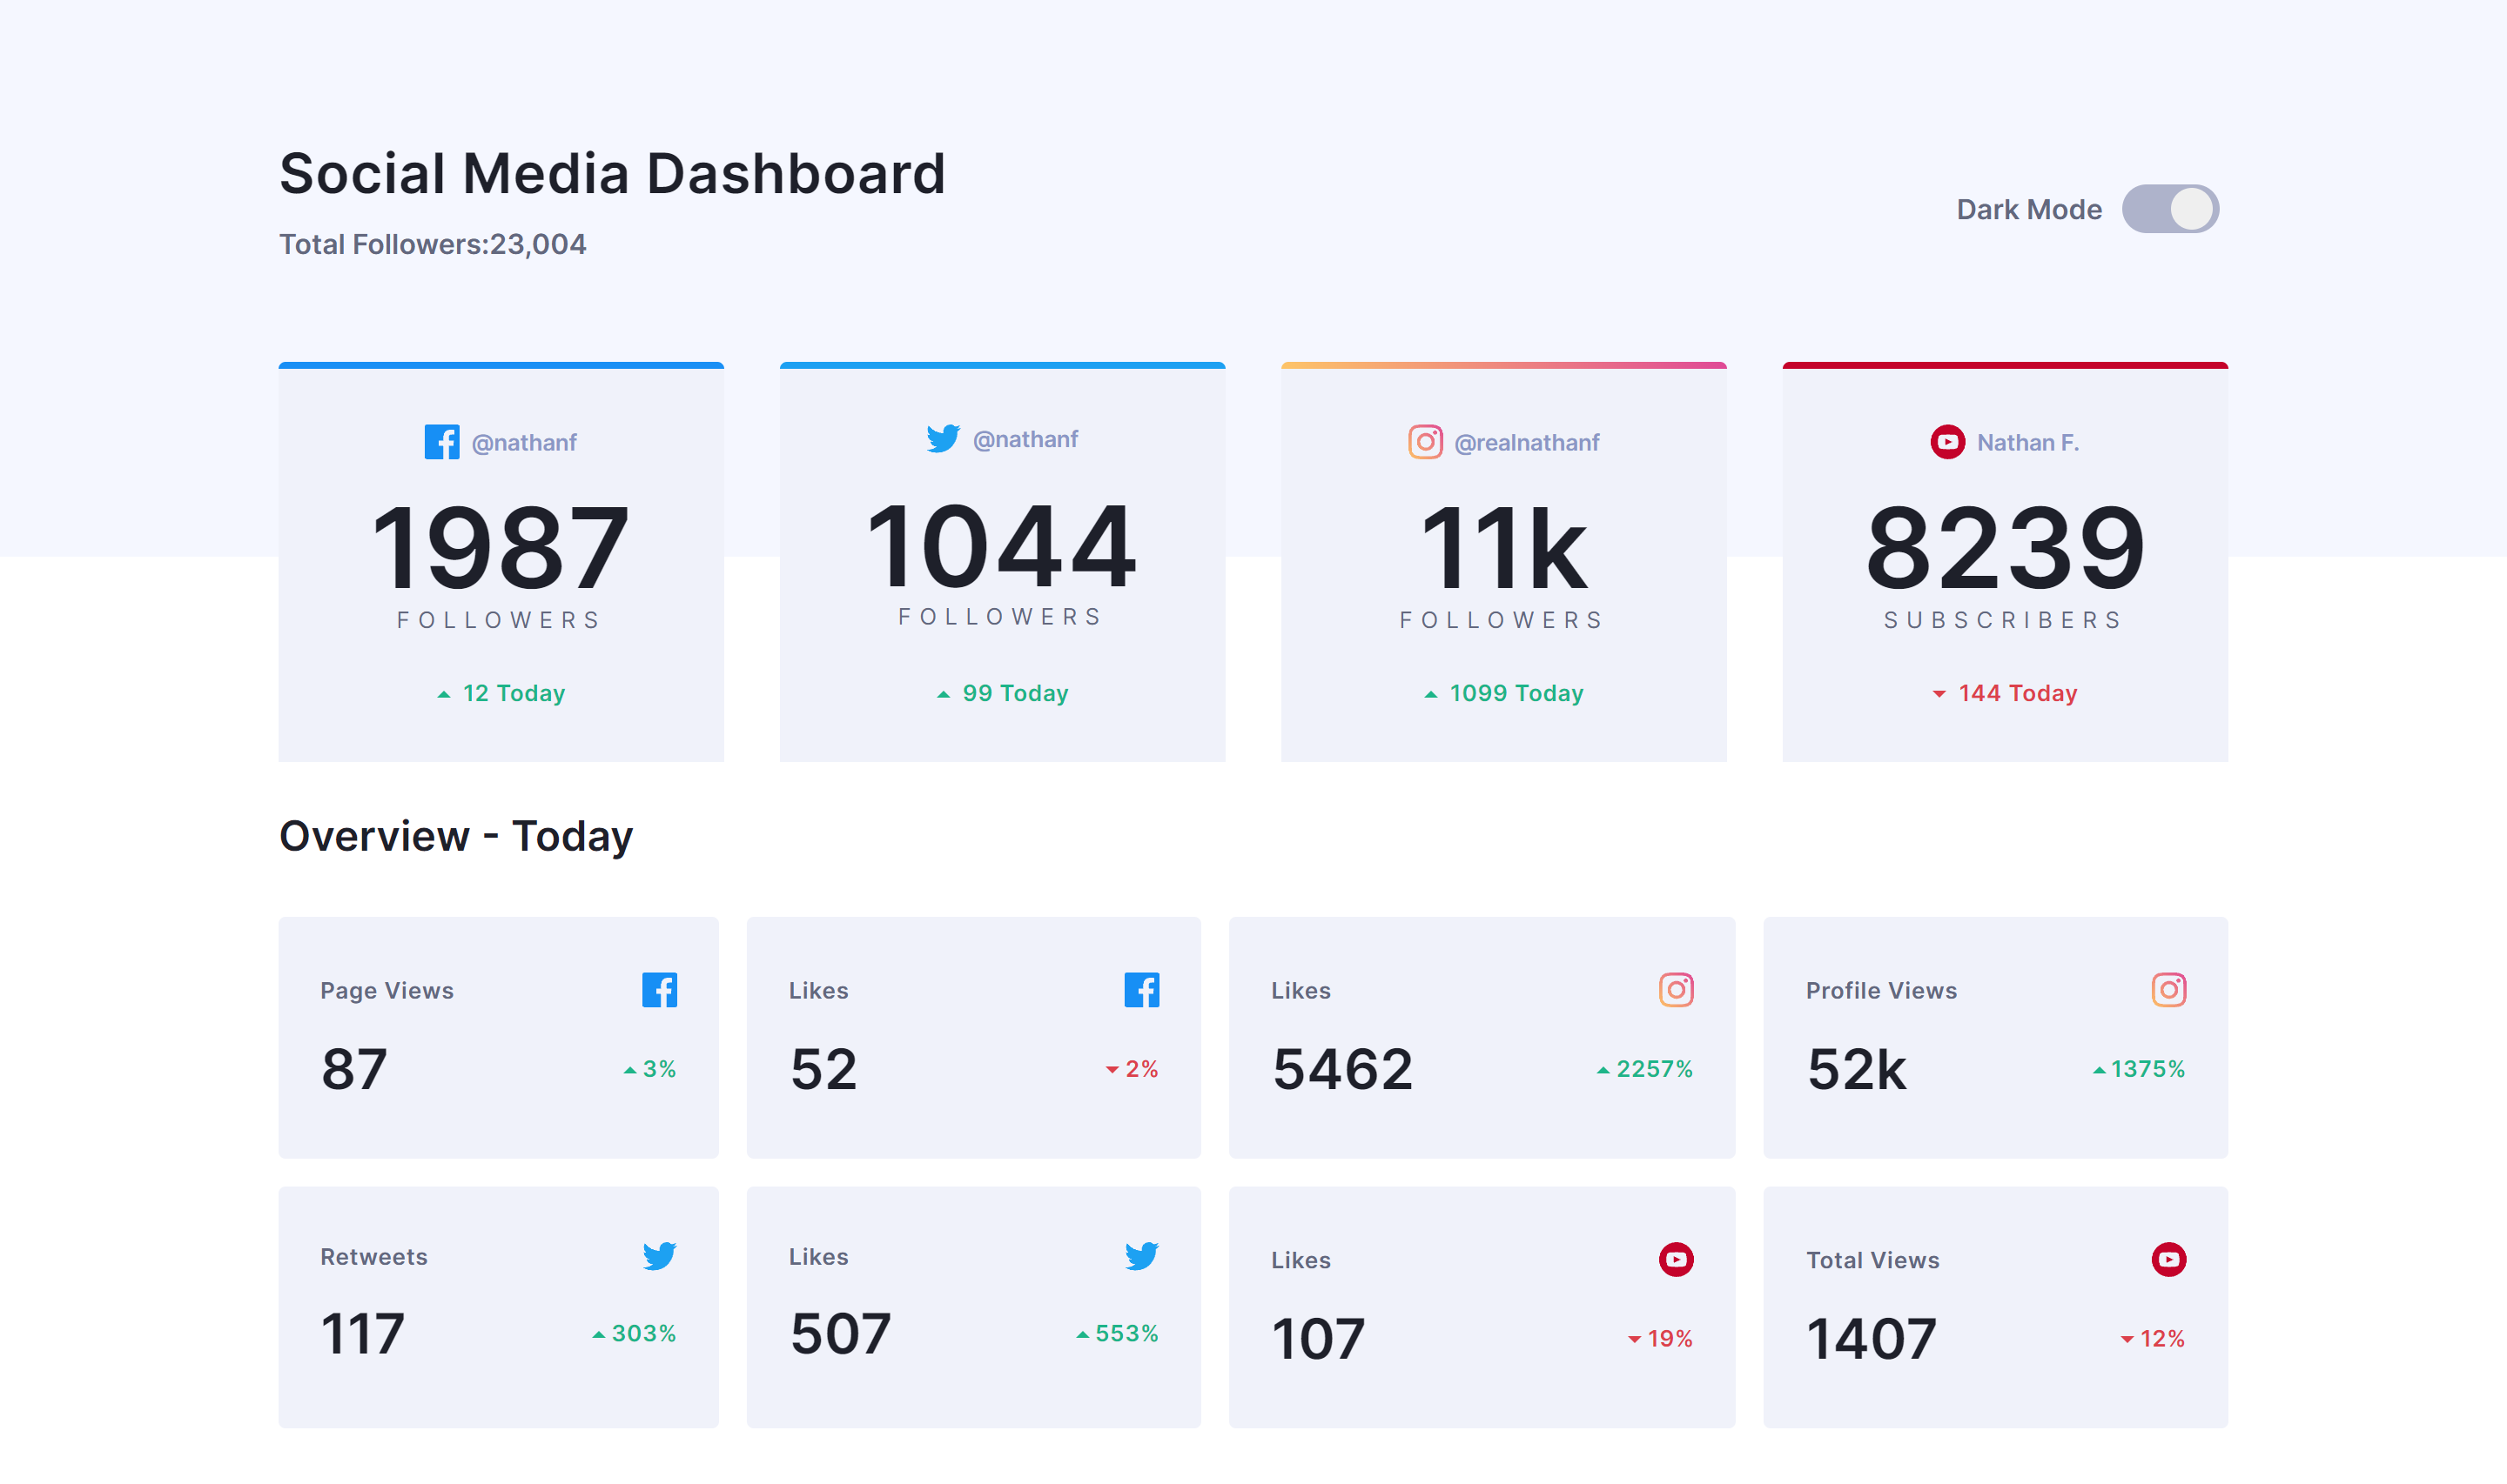This screenshot has width=2507, height=1484.
Task: Click the Facebook icon on the followers card
Action: tap(442, 441)
